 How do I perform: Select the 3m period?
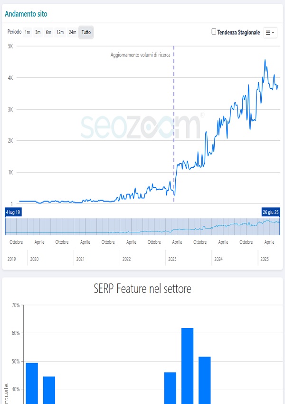click(38, 32)
